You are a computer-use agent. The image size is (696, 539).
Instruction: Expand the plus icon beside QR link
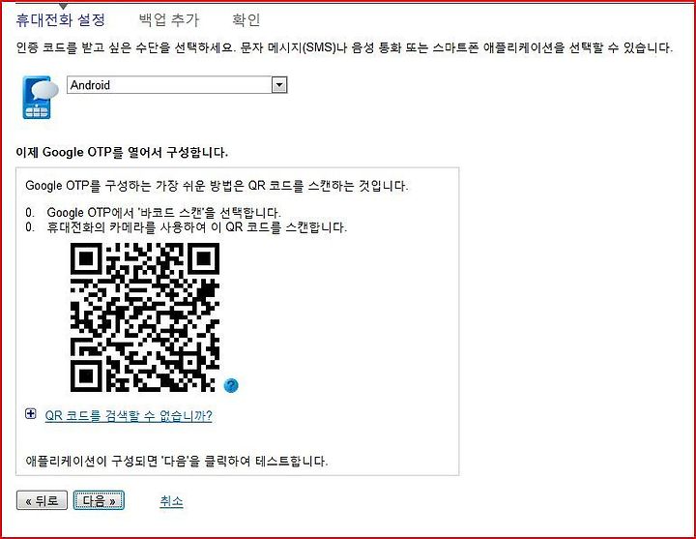point(31,414)
